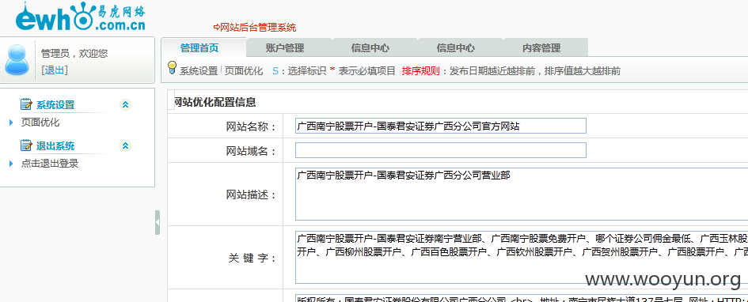Click the 网站域名 field label
The image size is (748, 302).
(252, 151)
